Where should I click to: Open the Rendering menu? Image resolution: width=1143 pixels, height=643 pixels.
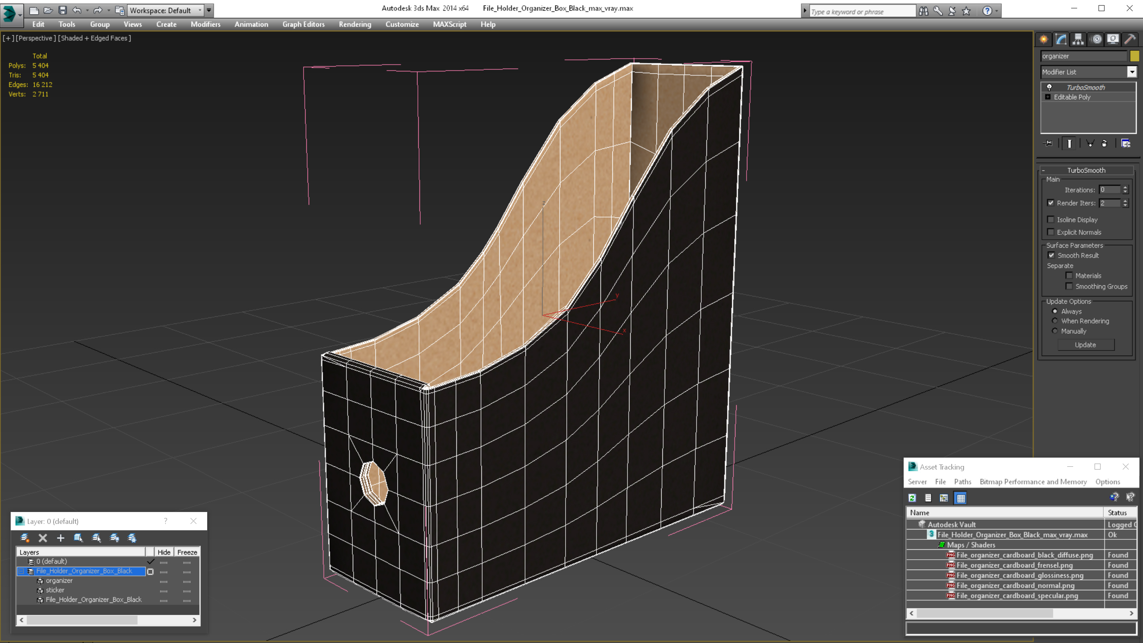click(x=355, y=24)
